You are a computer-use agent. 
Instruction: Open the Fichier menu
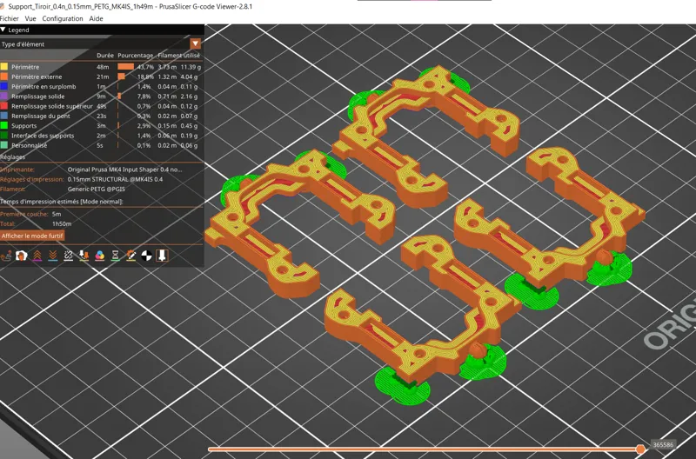10,18
